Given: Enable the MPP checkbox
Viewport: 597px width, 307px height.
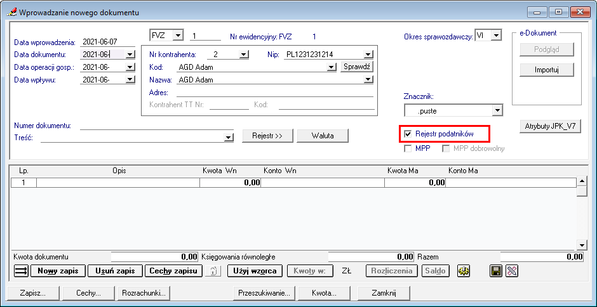Looking at the screenshot, I should point(408,148).
